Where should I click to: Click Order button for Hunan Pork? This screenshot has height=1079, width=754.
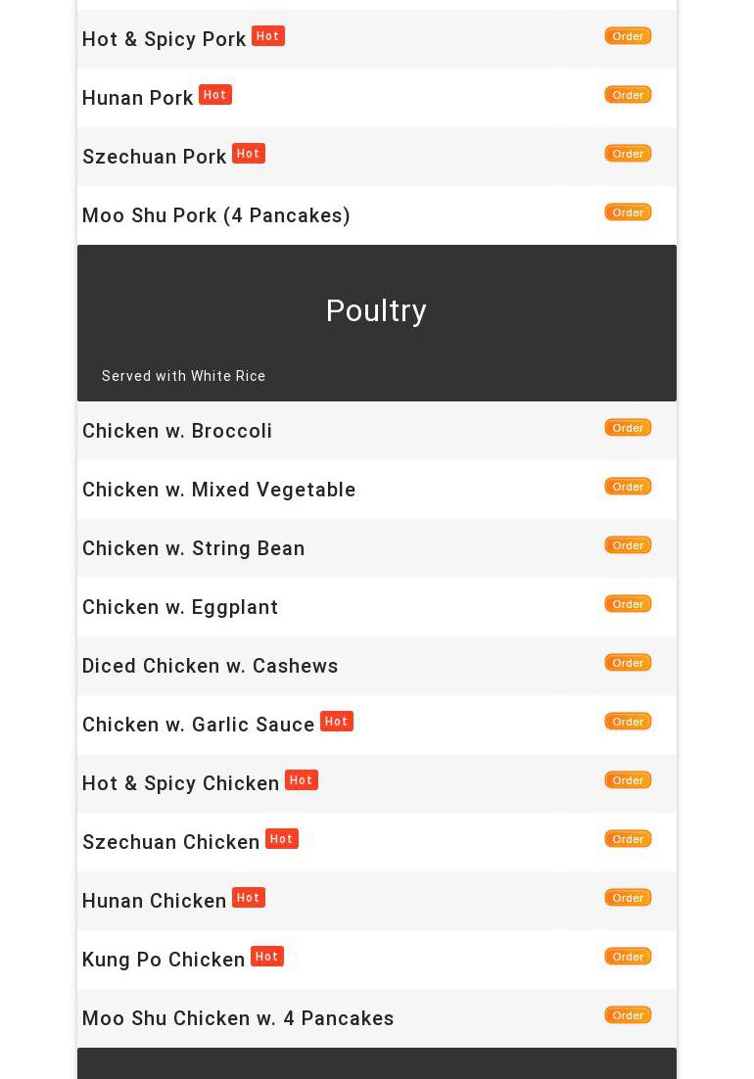tap(628, 95)
